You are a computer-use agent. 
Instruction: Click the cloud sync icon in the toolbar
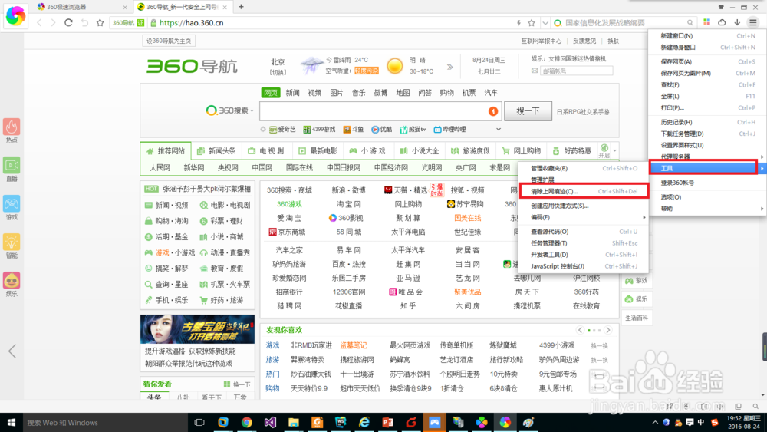click(722, 22)
